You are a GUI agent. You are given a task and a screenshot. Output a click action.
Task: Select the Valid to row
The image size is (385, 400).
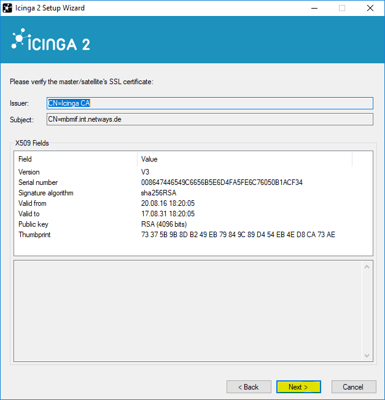point(193,214)
